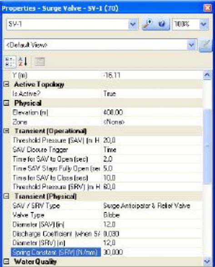The image size is (215, 267).
Task: Open the SV-1 element dropdown
Action: 133,24
